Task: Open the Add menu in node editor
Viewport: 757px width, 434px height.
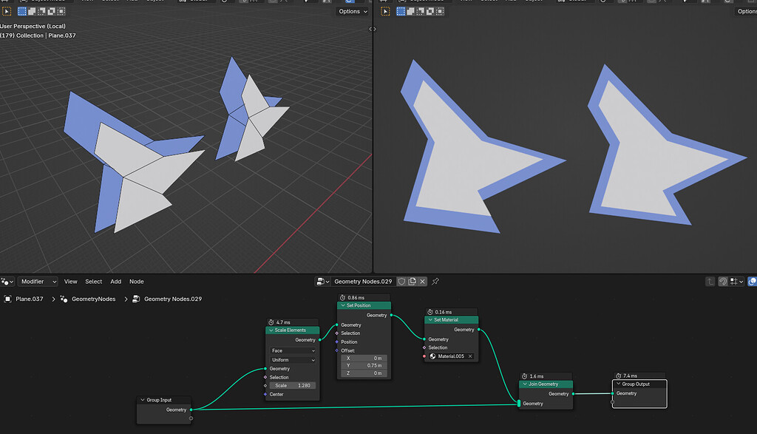Action: click(x=116, y=282)
